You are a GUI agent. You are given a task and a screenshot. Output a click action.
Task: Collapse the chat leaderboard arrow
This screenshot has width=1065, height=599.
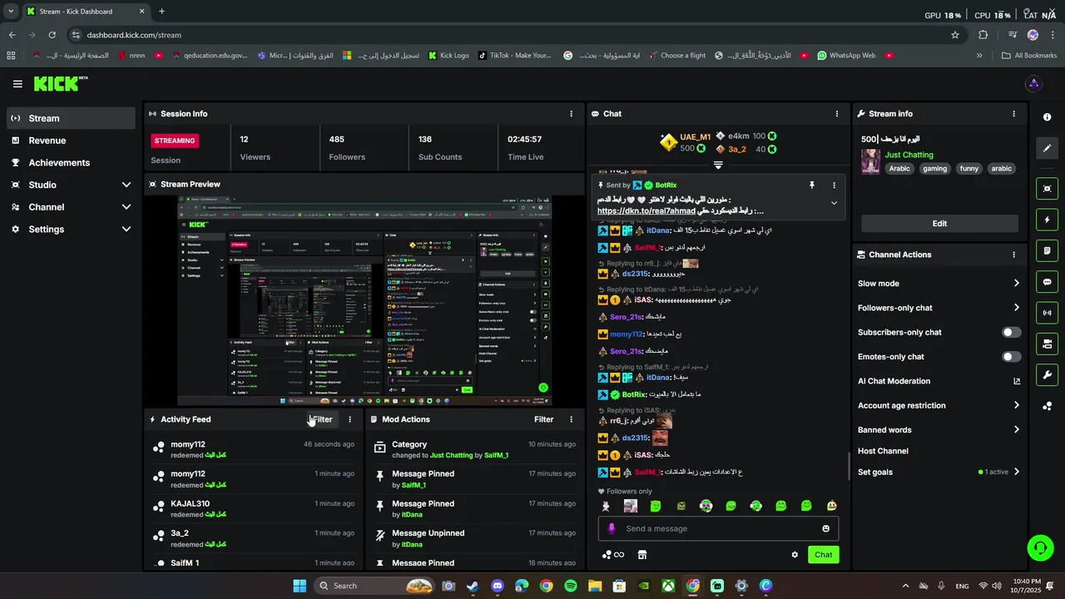click(718, 165)
